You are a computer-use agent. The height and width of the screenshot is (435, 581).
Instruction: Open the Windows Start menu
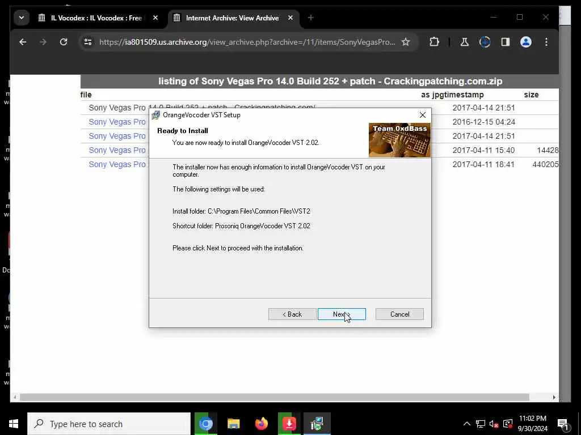click(x=14, y=424)
